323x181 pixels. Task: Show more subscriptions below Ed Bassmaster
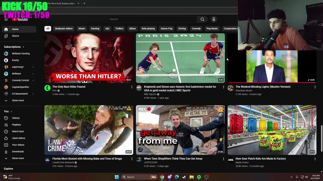click(19, 100)
